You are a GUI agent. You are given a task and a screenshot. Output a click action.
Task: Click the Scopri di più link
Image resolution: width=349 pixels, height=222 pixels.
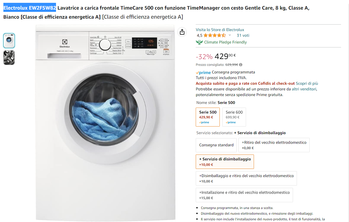coord(307,83)
